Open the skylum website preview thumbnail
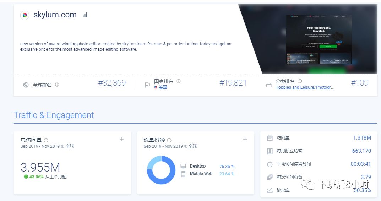Viewport: 381px width, 201px height. click(x=319, y=40)
